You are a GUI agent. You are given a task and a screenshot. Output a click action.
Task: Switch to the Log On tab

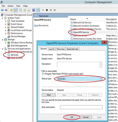point(52,49)
